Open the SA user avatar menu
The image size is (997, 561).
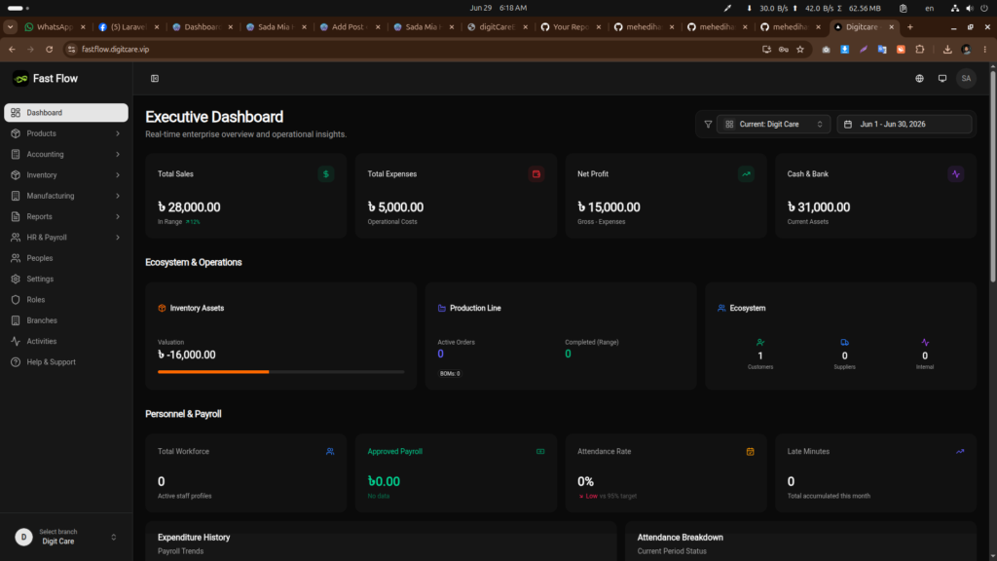(x=966, y=78)
